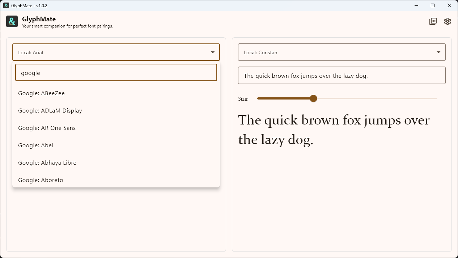Open the left font picker dropdown chevron
This screenshot has width=458, height=258.
[213, 52]
